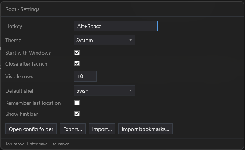Viewport: 245px width, 150px height.
Task: Click the Open config folder button
Action: pos(31,129)
